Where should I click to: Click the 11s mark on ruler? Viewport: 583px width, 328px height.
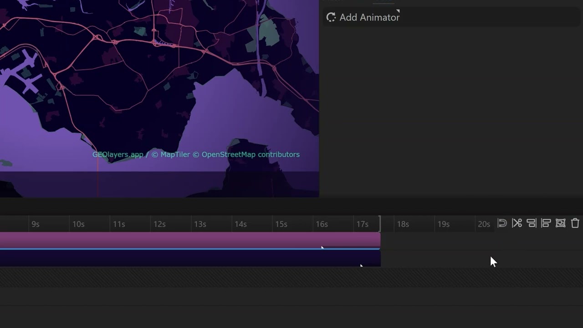tap(119, 224)
